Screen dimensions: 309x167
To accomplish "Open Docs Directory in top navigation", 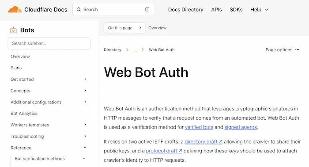I will pyautogui.click(x=186, y=9).
